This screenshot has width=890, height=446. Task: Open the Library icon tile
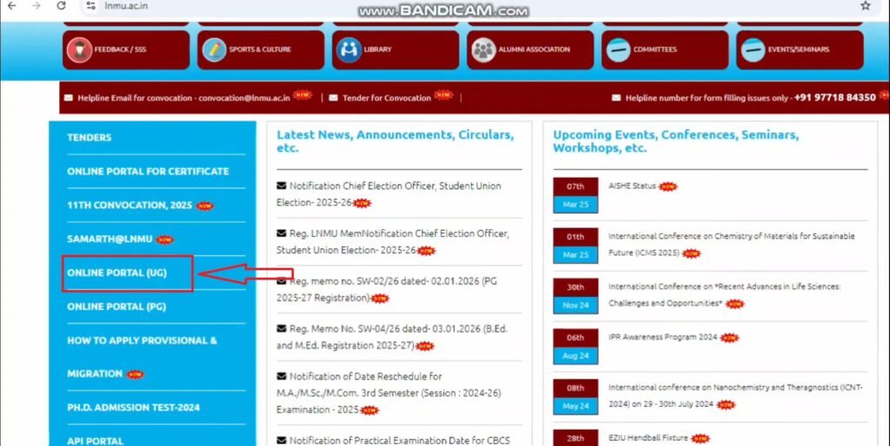click(x=349, y=49)
